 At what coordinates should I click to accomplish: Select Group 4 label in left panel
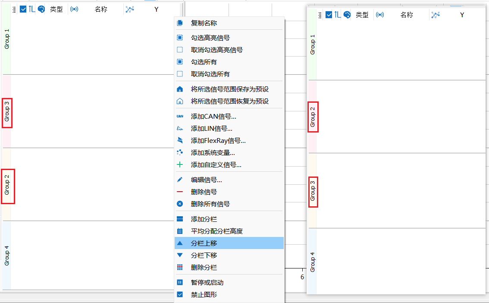pyautogui.click(x=7, y=256)
